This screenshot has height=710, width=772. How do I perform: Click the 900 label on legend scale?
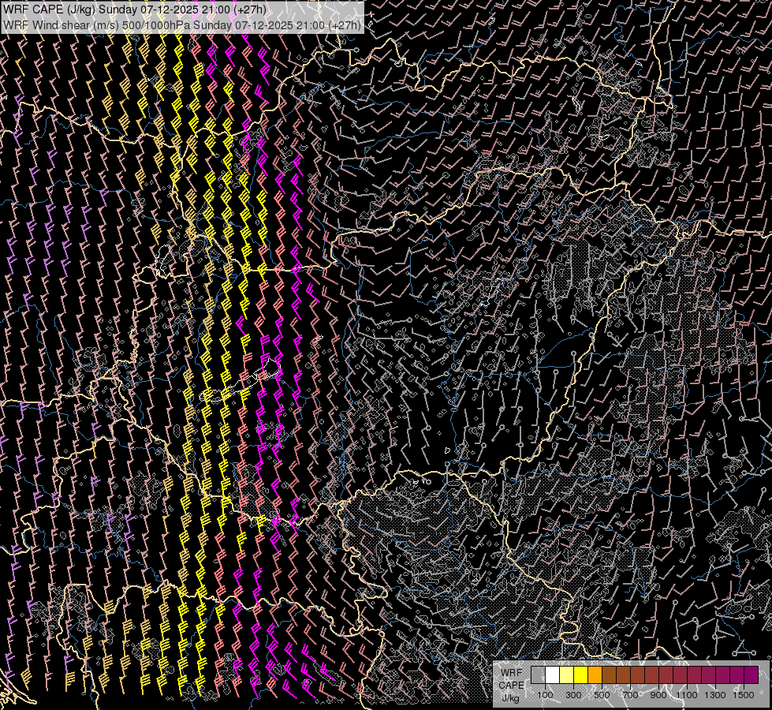(658, 695)
